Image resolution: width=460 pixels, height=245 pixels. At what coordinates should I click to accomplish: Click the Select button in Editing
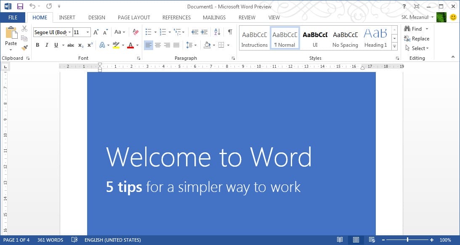(417, 48)
